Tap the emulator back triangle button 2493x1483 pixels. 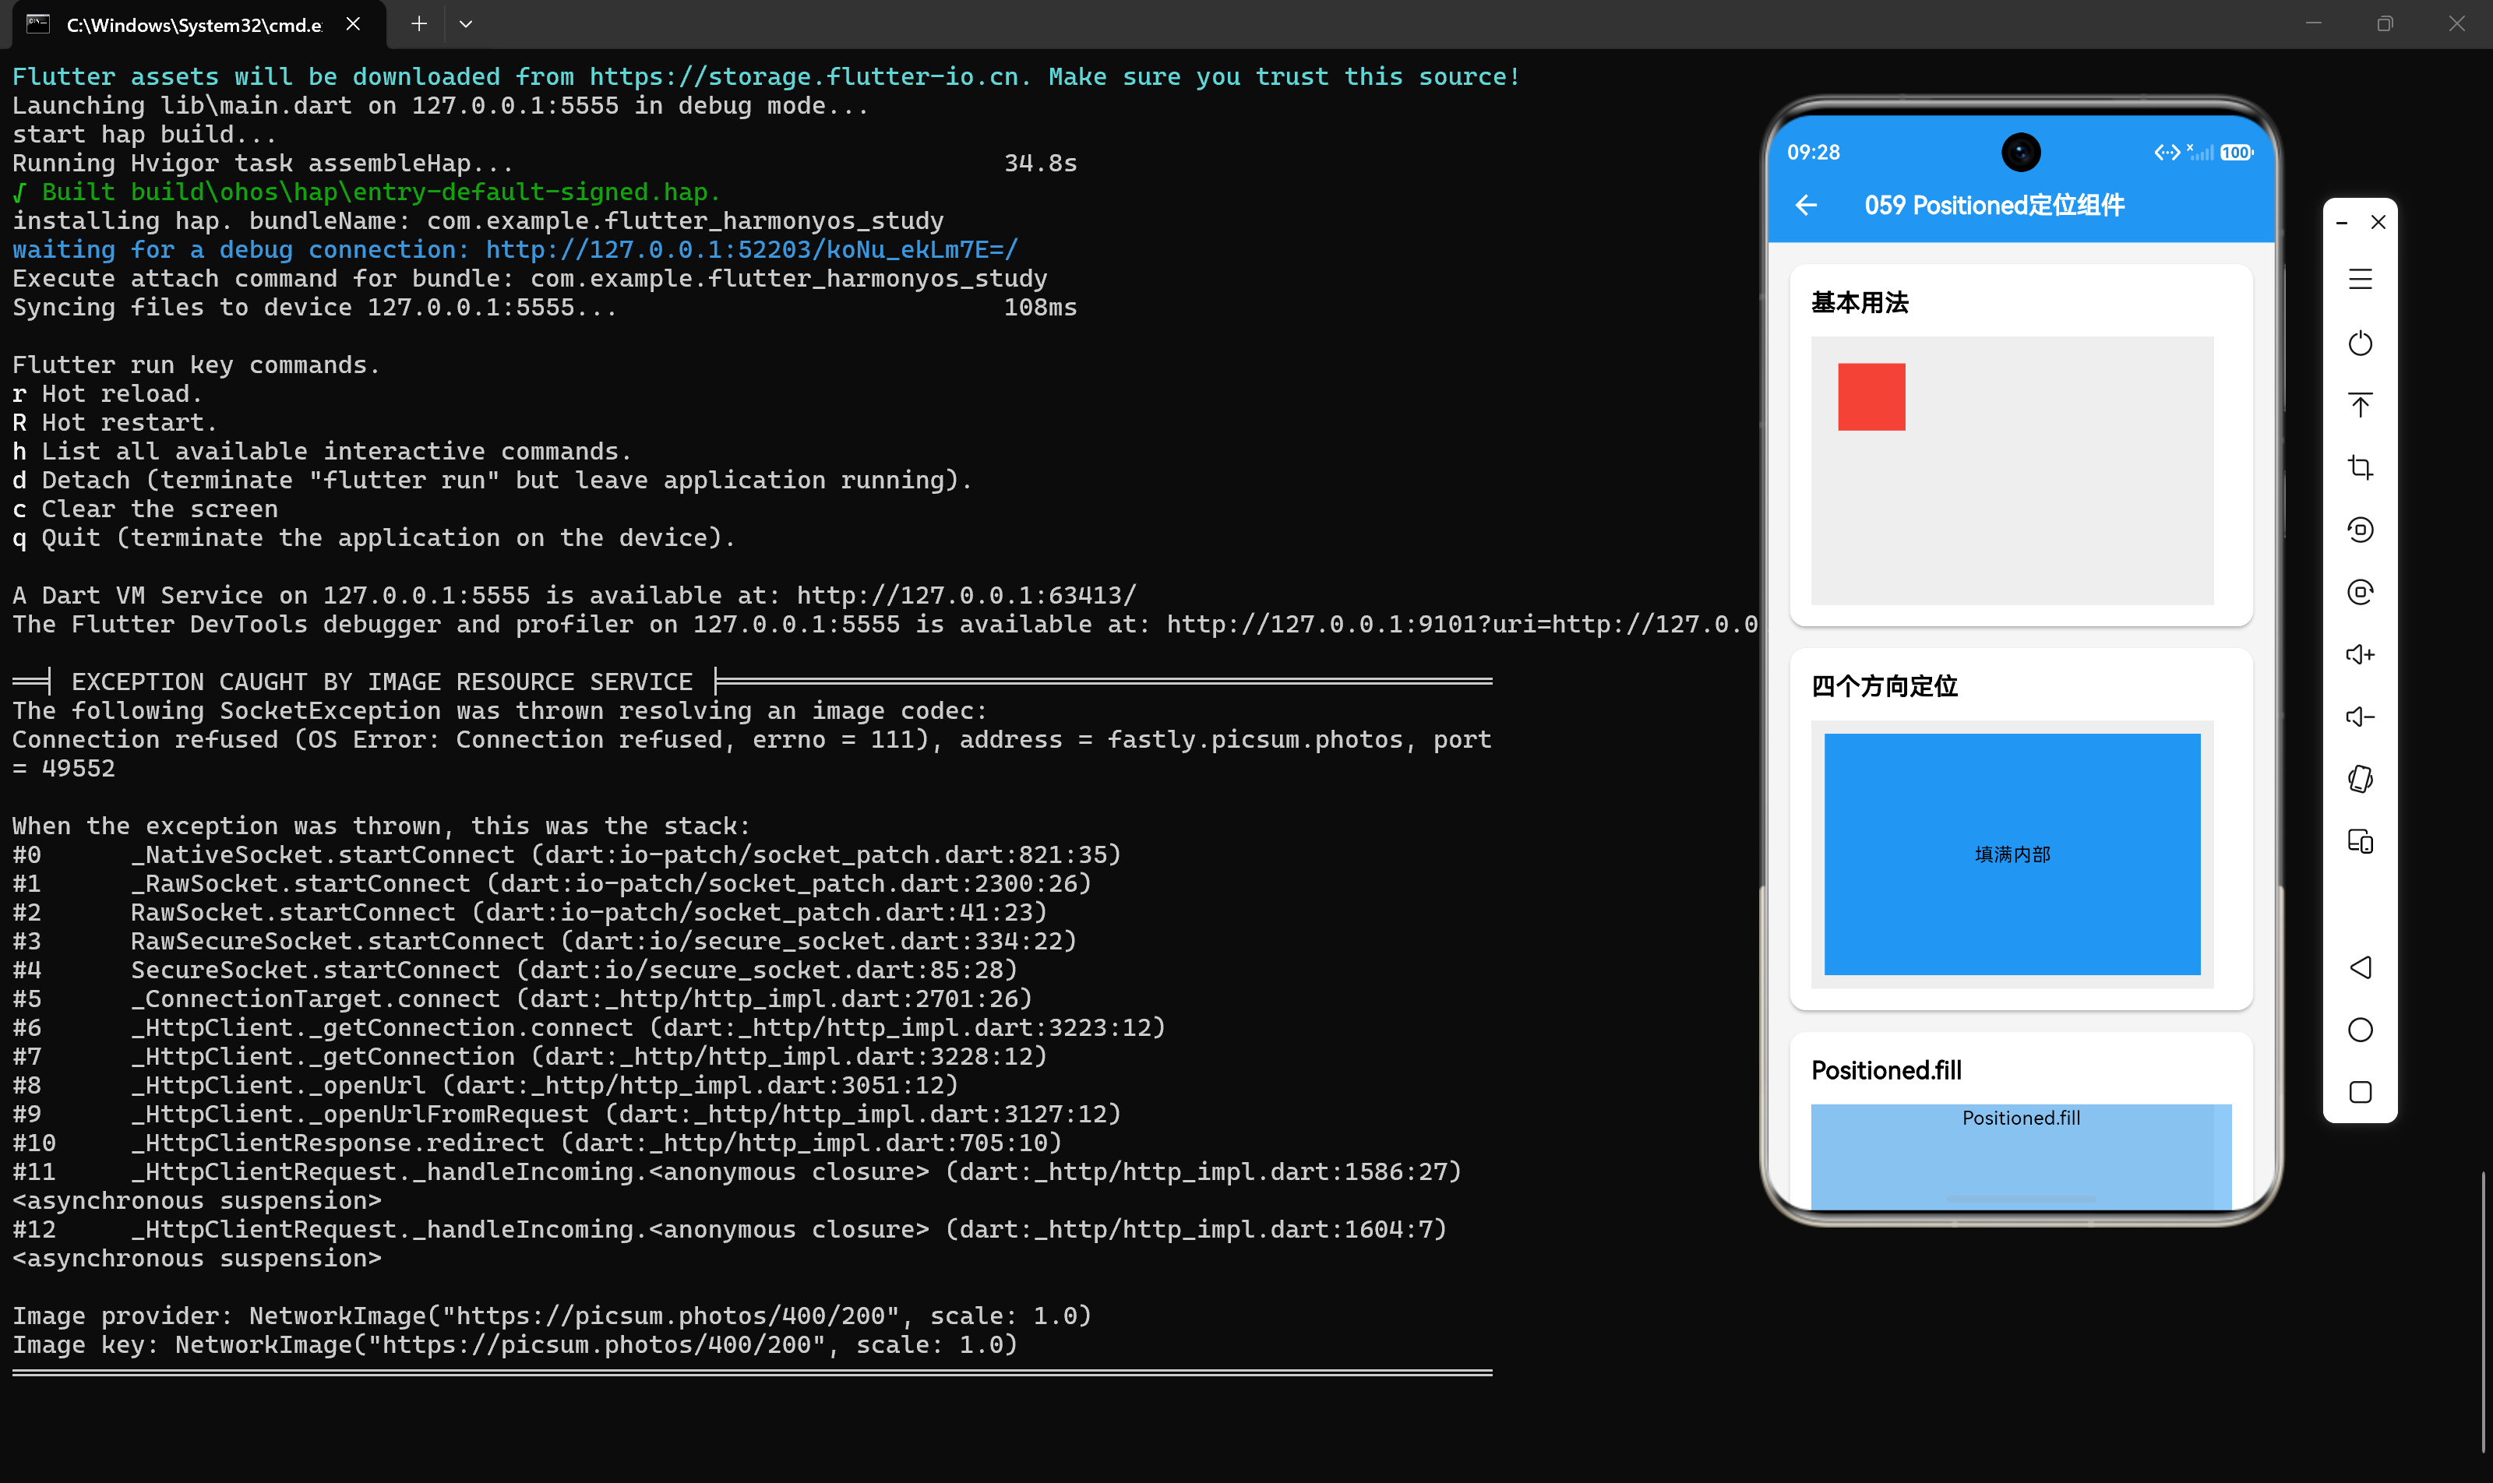[2360, 967]
